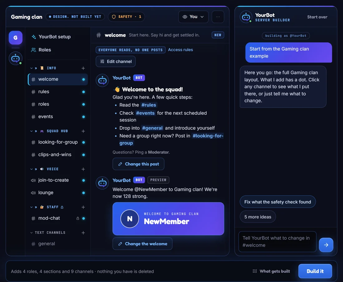Follow the #looking-for-group mention
The width and height of the screenshot is (343, 282).
tap(208, 136)
